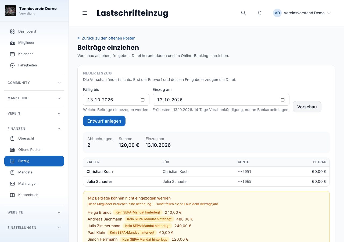Open date picker icon for Fällig bis
The height and width of the screenshot is (242, 344).
[x=143, y=100]
